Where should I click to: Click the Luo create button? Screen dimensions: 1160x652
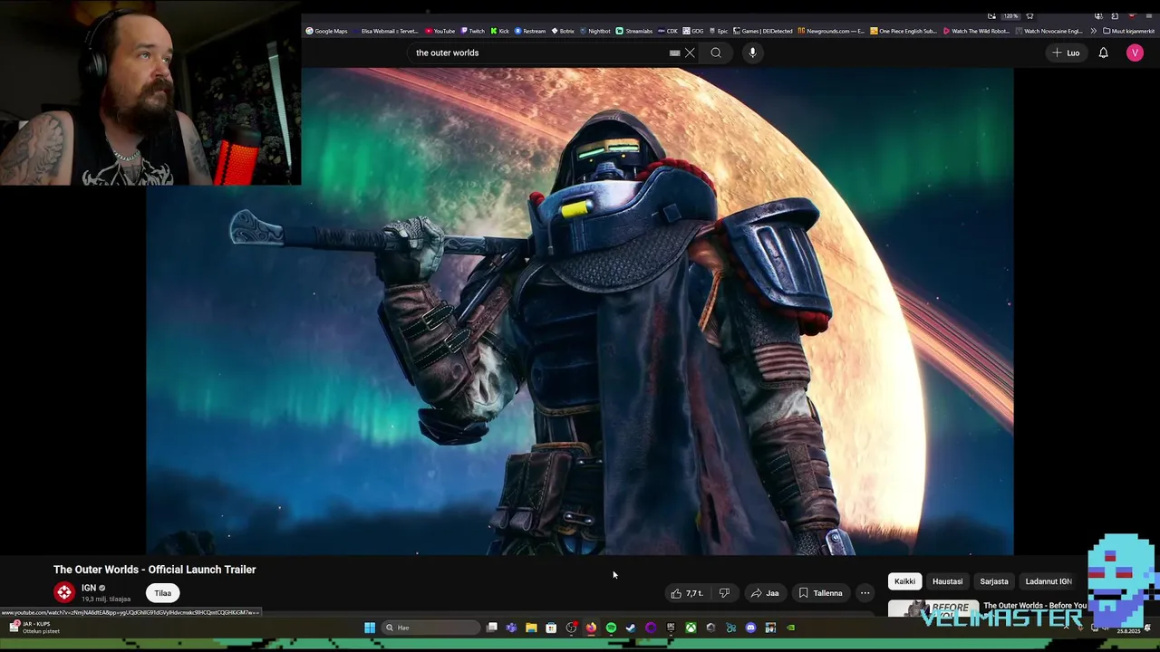1066,53
